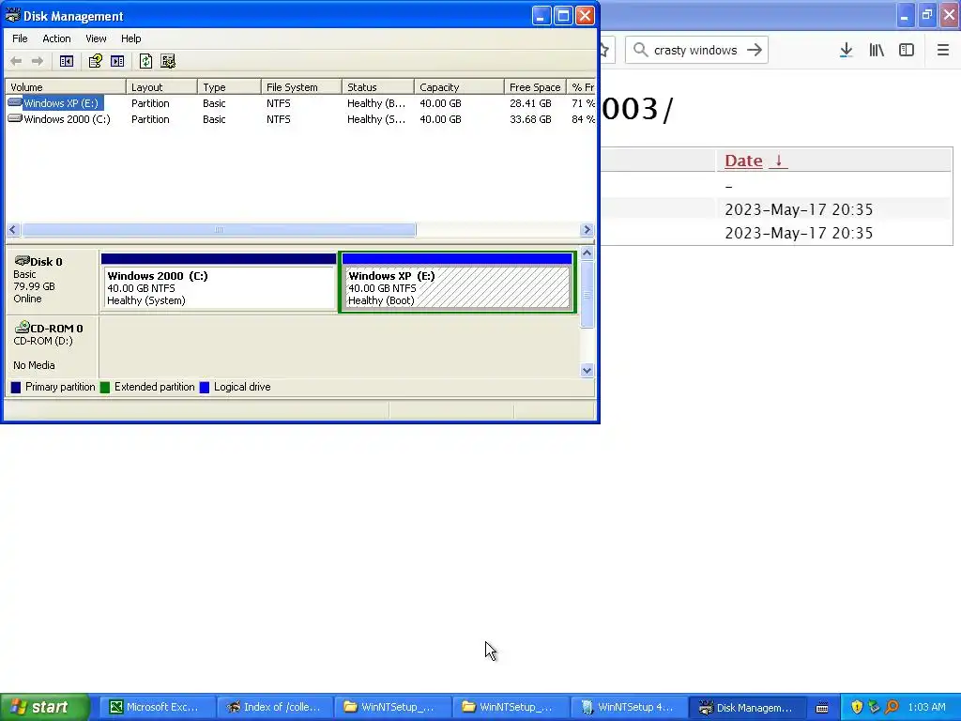The width and height of the screenshot is (961, 721).
Task: Sort by the Layout column header
Action: pyautogui.click(x=161, y=87)
